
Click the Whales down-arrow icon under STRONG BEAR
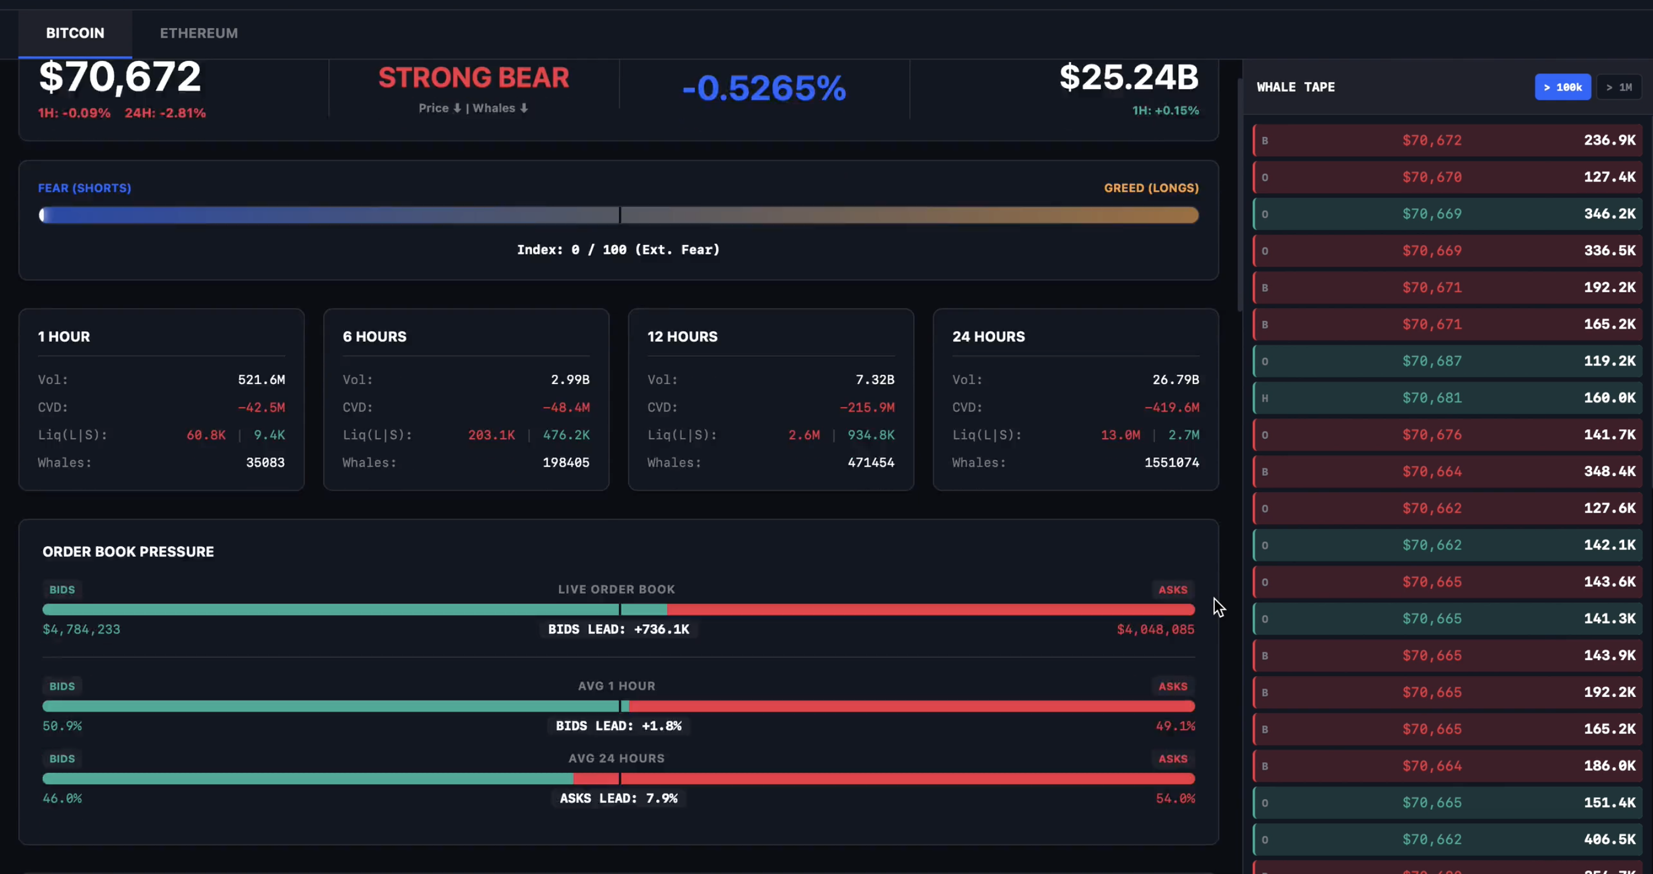(523, 109)
